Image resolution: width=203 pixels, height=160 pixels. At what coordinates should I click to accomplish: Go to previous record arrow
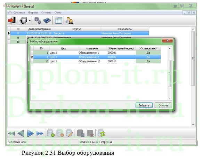tap(21, 133)
